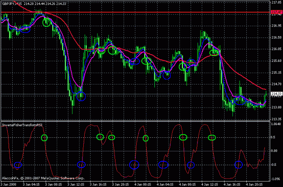Click the 3 Jan 12:15 time label
The image size is (283, 187).
(76, 184)
